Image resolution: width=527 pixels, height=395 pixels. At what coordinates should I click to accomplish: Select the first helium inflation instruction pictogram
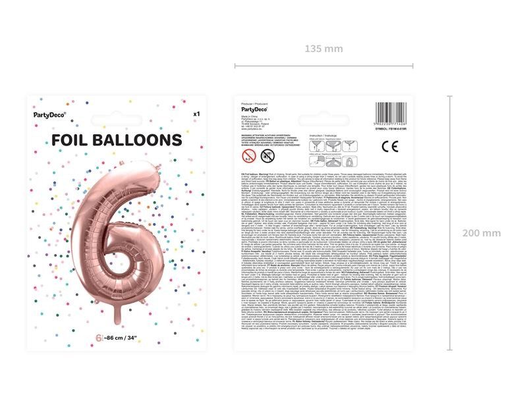317,146
